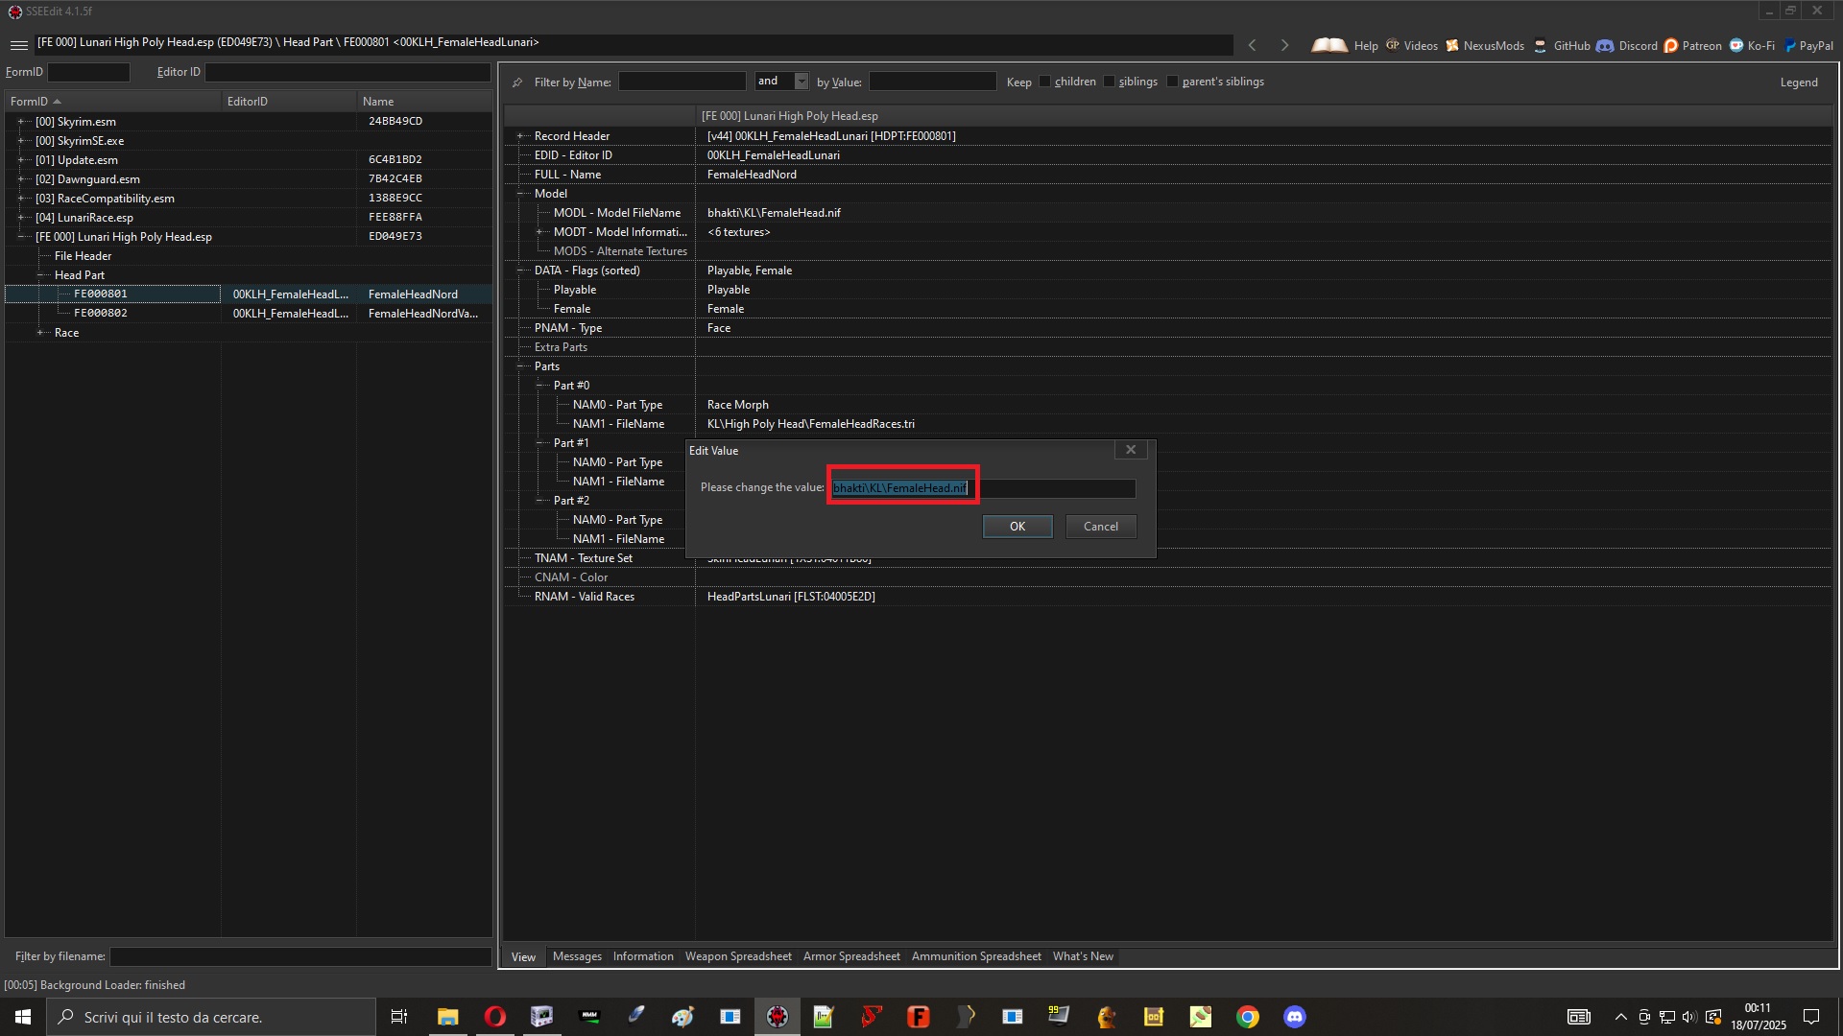The image size is (1843, 1036).
Task: Expand the [00] Skyrim.esm node
Action: 21,122
